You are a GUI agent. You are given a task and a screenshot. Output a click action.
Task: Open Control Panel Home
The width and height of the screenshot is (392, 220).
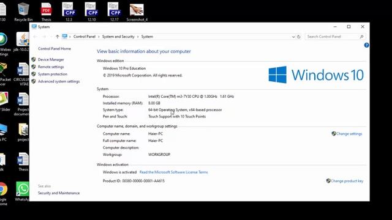pos(55,49)
